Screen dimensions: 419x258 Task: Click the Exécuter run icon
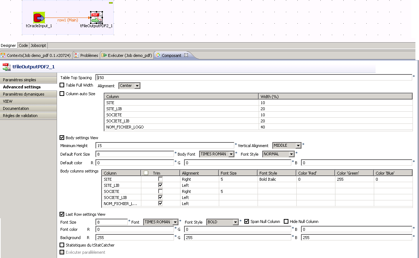point(104,55)
